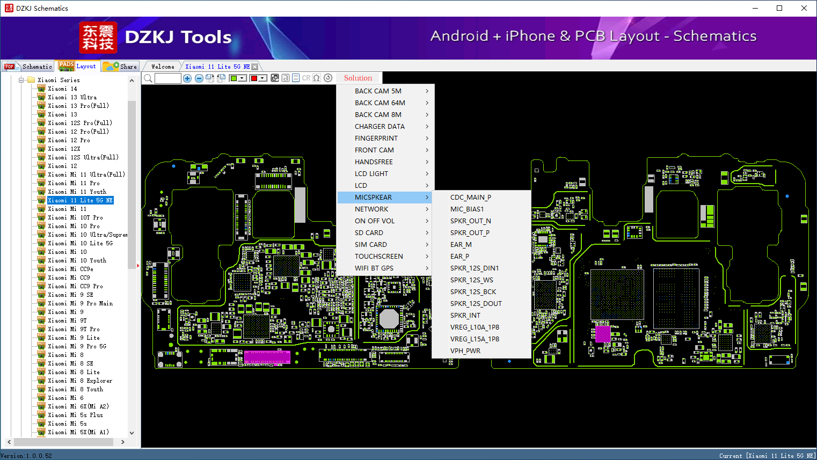
Task: Select Xiaomi Mi 5s Plus in the tree
Action: pos(76,415)
